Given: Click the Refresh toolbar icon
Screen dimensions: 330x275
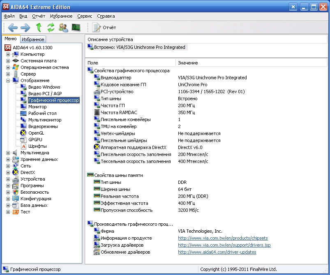Looking at the screenshot, I should 51,27.
